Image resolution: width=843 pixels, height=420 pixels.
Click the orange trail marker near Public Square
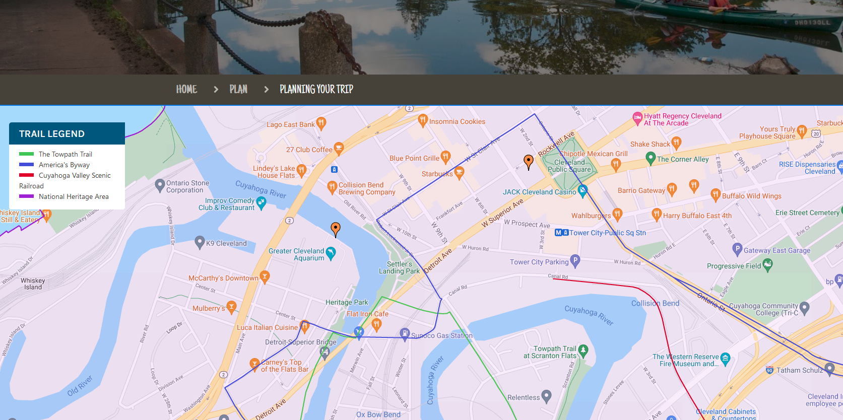529,162
